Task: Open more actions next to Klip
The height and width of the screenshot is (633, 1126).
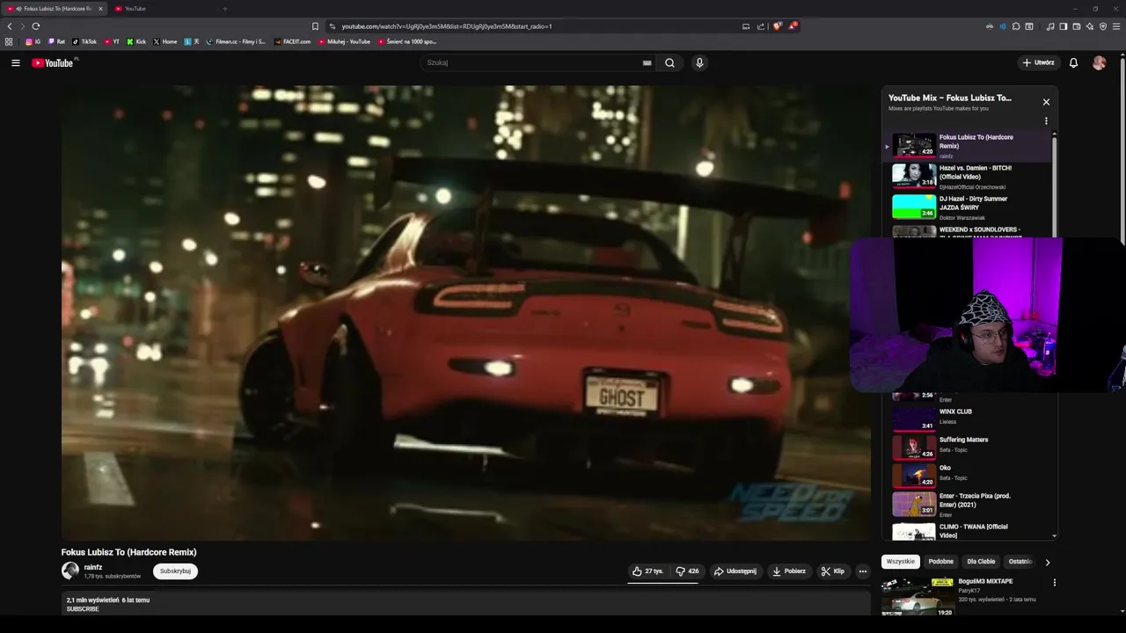Action: pos(862,571)
